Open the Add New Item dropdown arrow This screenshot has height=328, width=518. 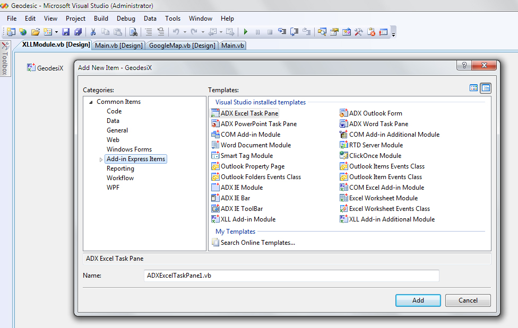pyautogui.click(x=56, y=32)
